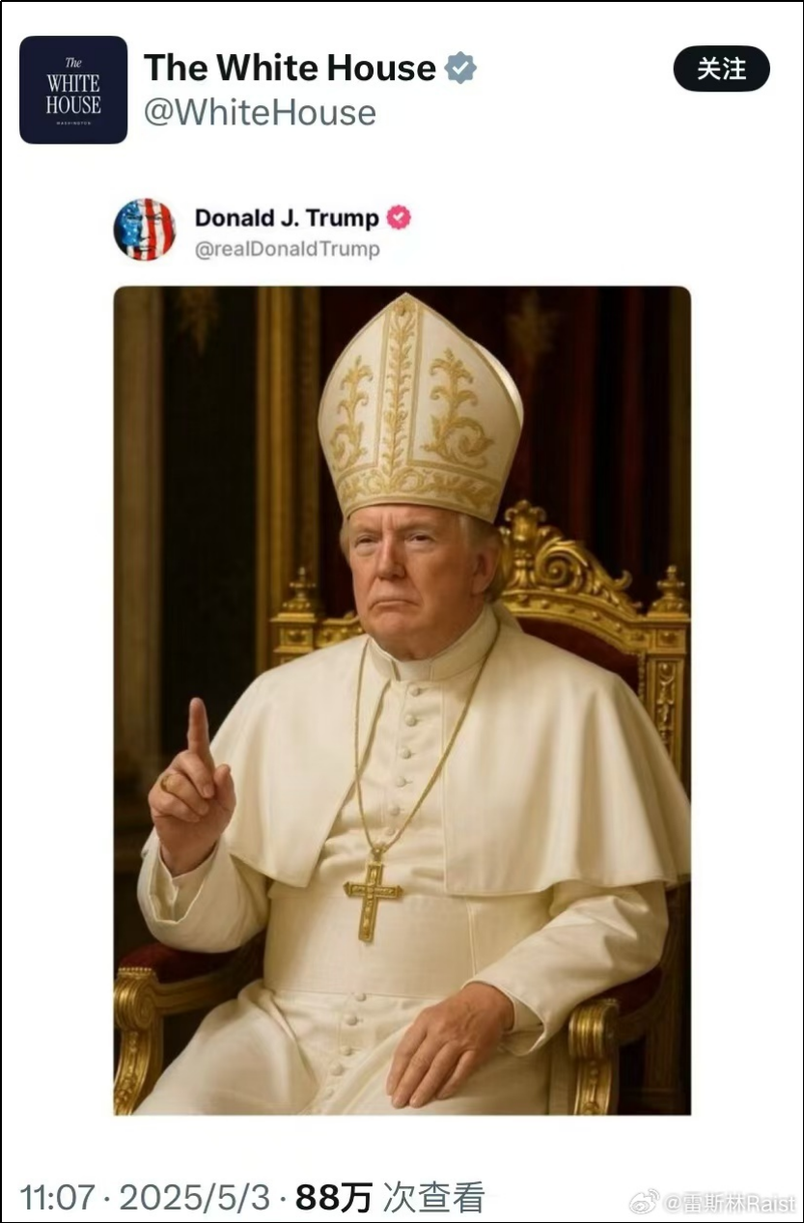804x1223 pixels.
Task: Open the quoted post's attached picture
Action: [x=402, y=700]
